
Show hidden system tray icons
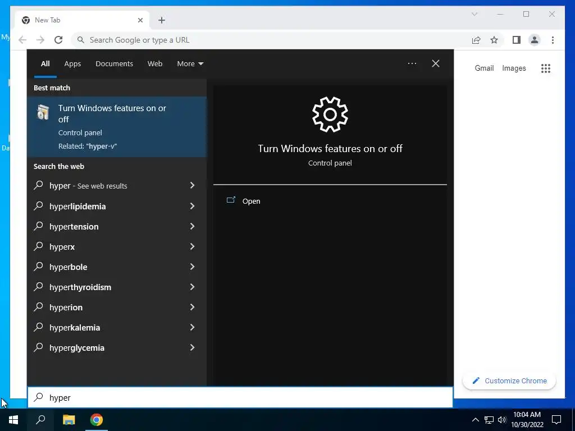coord(475,420)
